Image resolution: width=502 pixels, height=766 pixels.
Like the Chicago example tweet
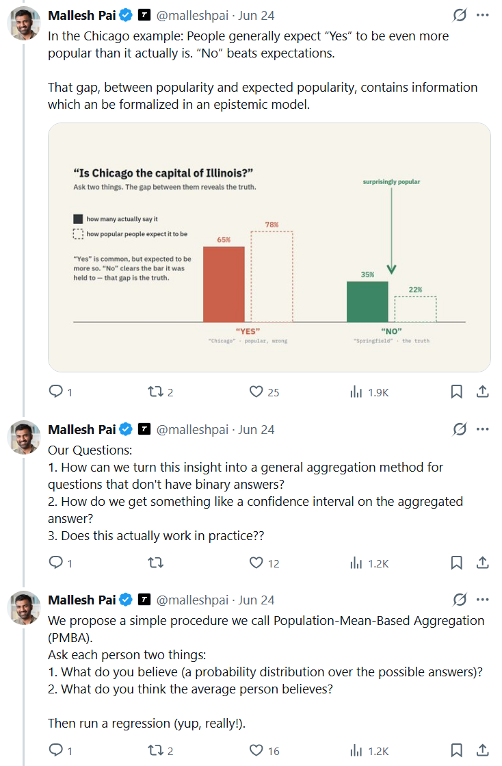click(264, 392)
